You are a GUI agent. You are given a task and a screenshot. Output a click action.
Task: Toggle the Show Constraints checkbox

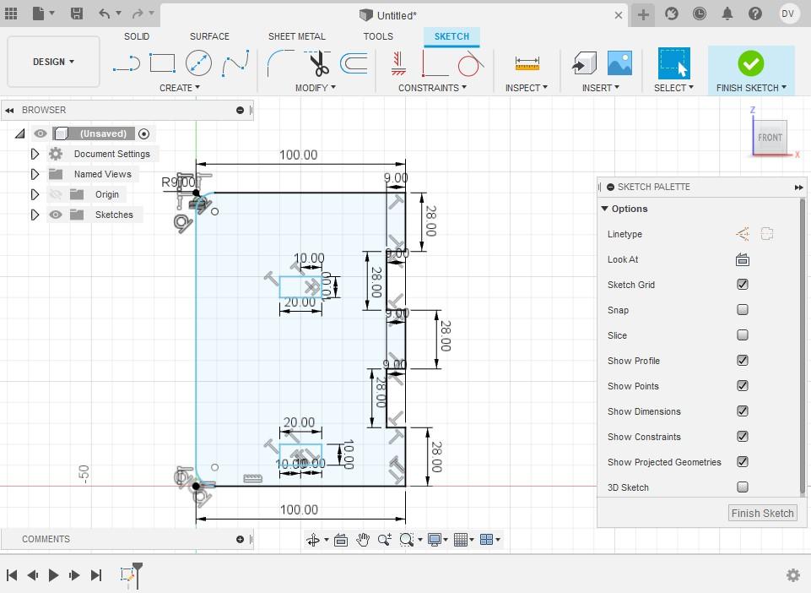tap(742, 437)
